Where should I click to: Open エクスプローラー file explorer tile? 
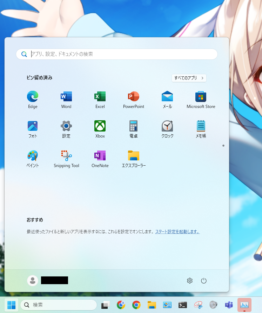click(134, 159)
